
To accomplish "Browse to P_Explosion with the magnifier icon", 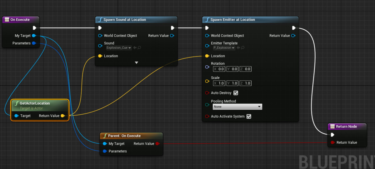I will point(243,48).
